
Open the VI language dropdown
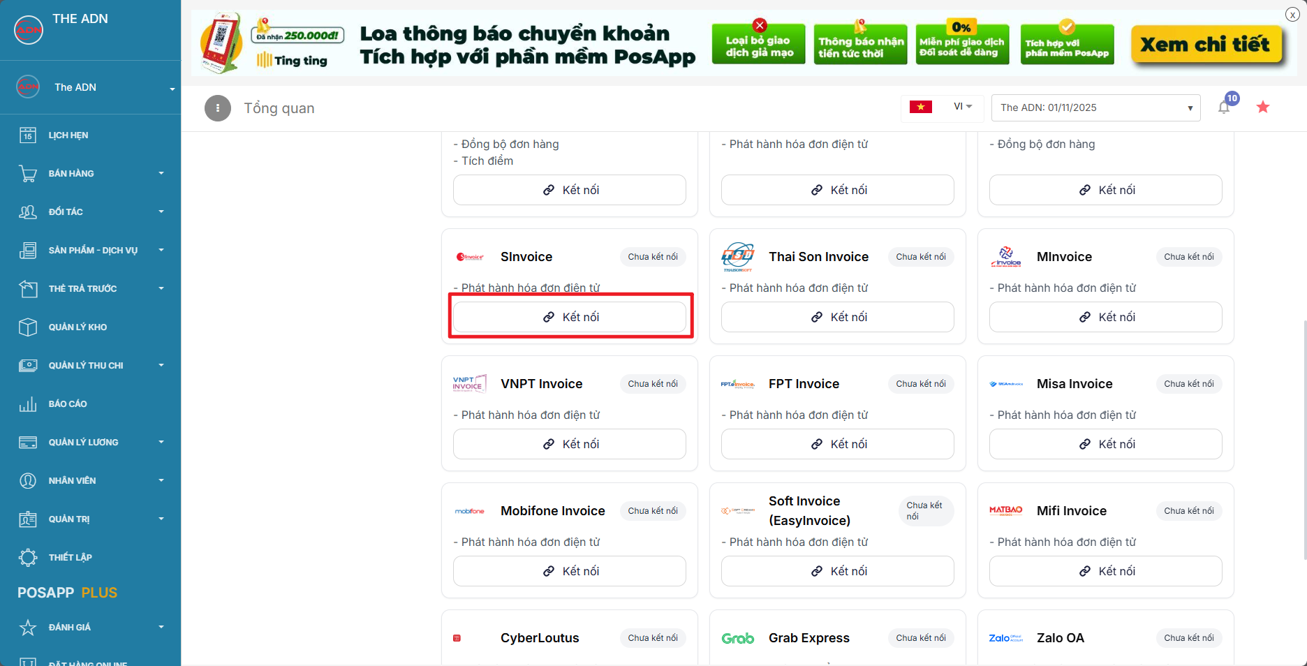(962, 107)
